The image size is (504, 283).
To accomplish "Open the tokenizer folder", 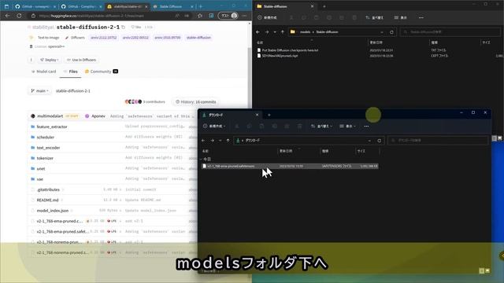I will [45, 158].
